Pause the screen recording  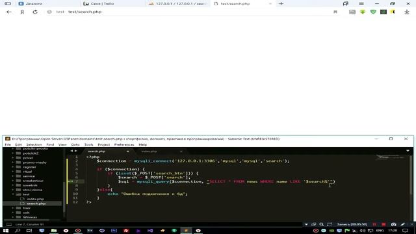pyautogui.click(x=374, y=224)
